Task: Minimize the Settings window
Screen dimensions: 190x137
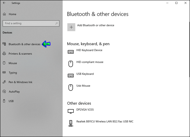Action: tap(167, 3)
